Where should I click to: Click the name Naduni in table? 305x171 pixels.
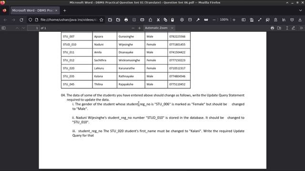tap(99, 44)
